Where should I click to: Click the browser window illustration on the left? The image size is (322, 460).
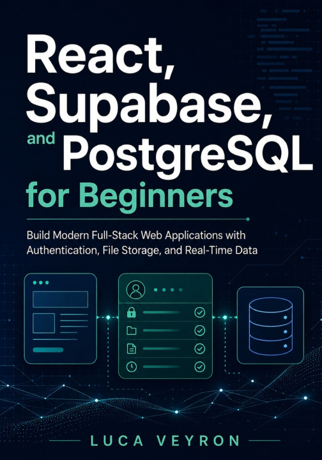pyautogui.click(x=61, y=319)
